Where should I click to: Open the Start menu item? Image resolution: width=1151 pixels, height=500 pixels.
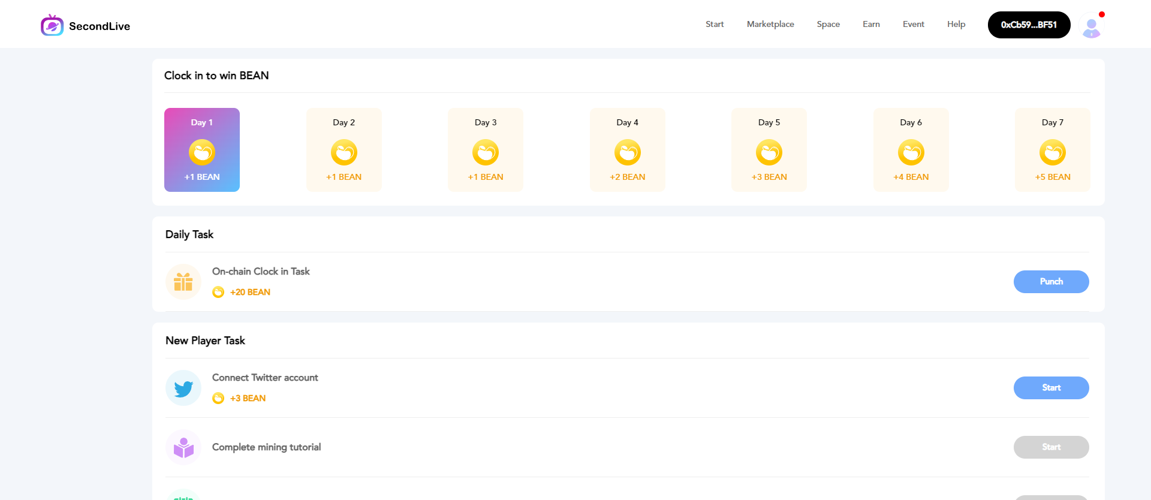pyautogui.click(x=715, y=25)
